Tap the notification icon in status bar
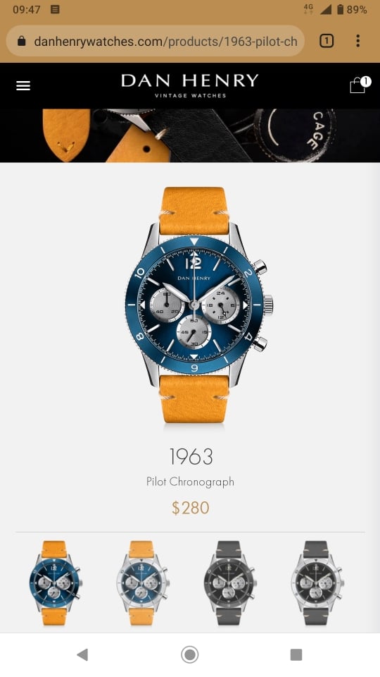The image size is (380, 677). 55,9
